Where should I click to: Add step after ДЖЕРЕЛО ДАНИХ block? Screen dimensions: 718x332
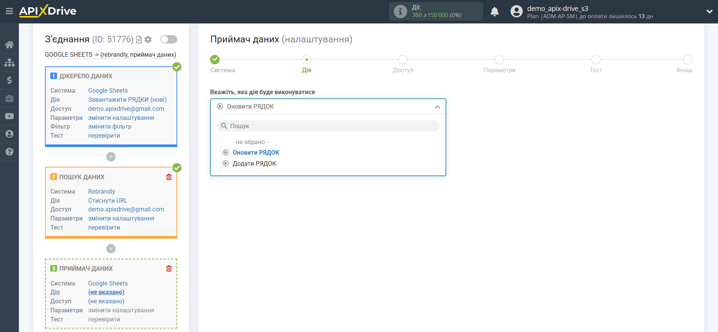coord(111,157)
